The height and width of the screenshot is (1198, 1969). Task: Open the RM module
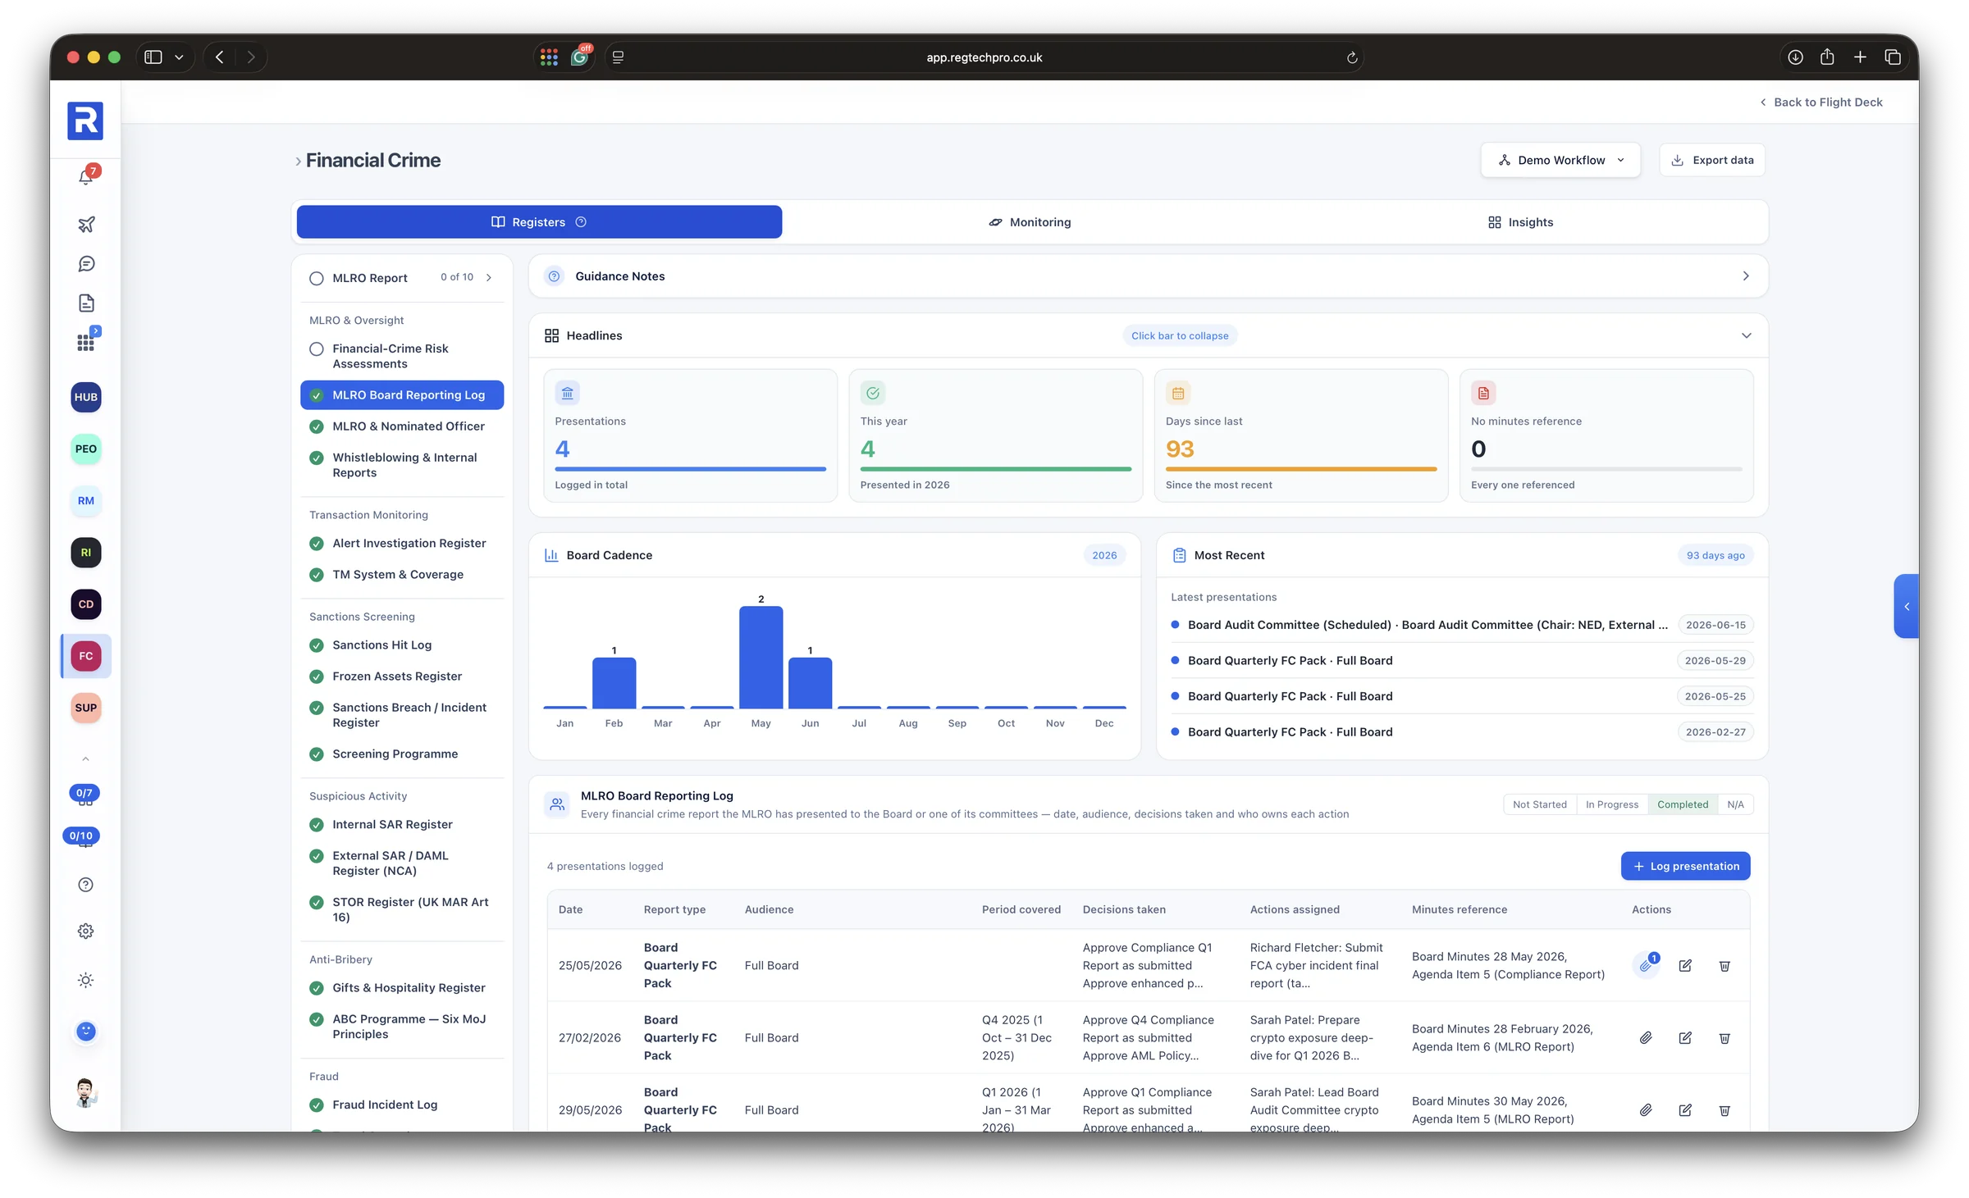[86, 500]
